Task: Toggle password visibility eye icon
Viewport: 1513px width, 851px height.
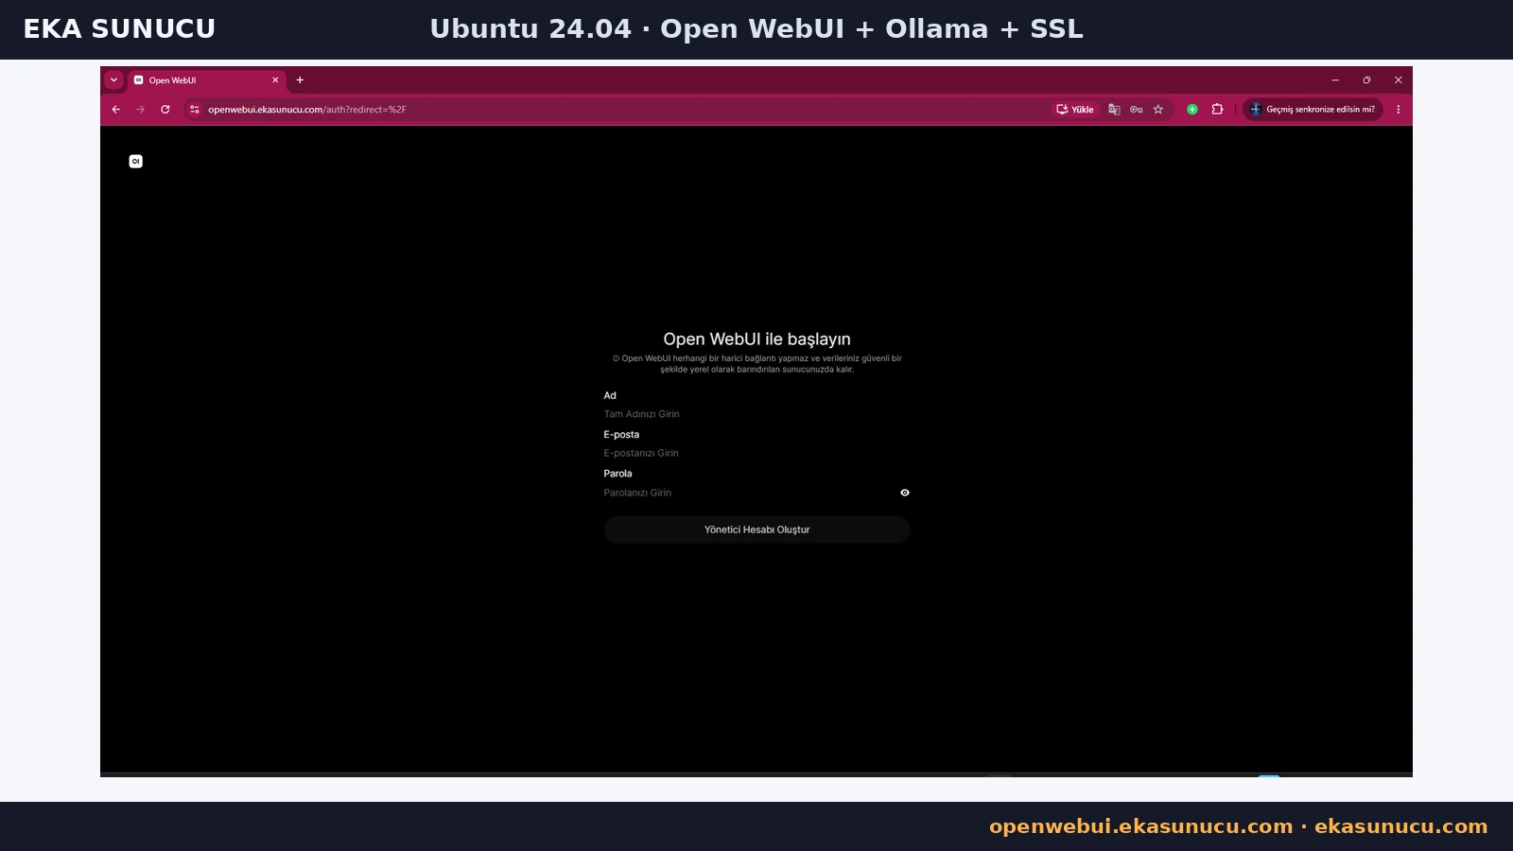Action: [x=905, y=493]
